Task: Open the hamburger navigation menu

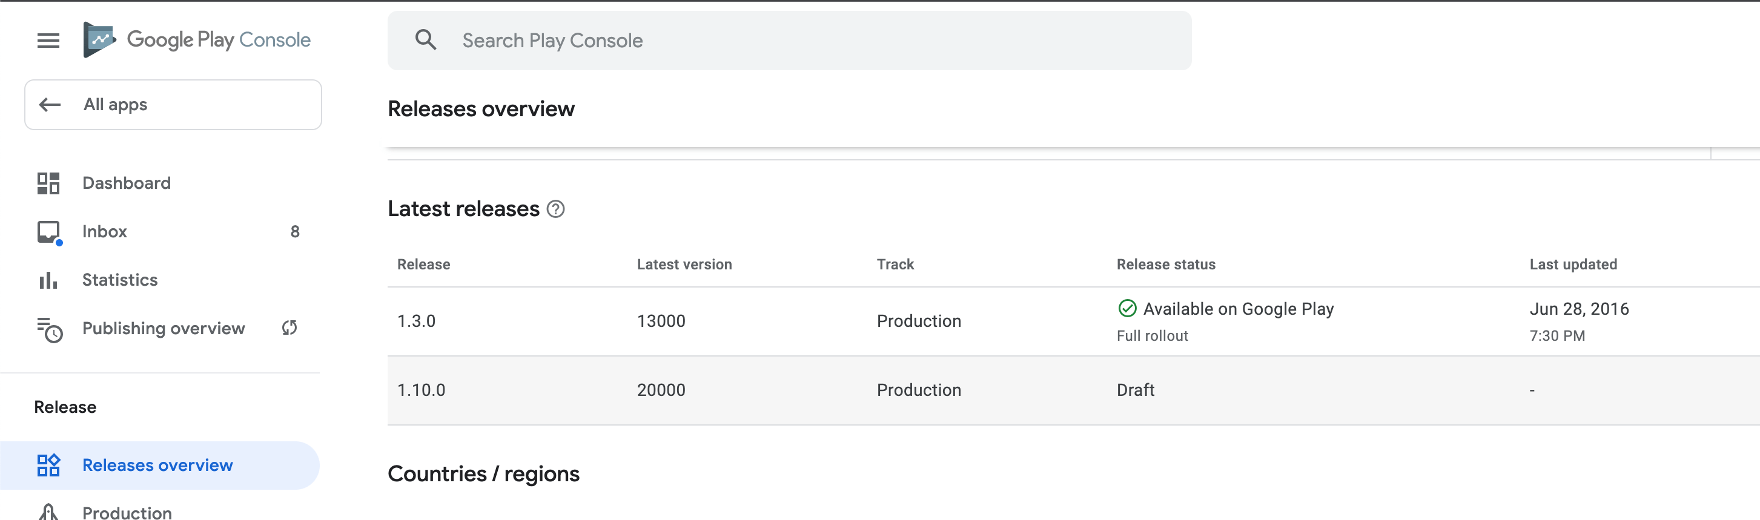Action: point(48,41)
